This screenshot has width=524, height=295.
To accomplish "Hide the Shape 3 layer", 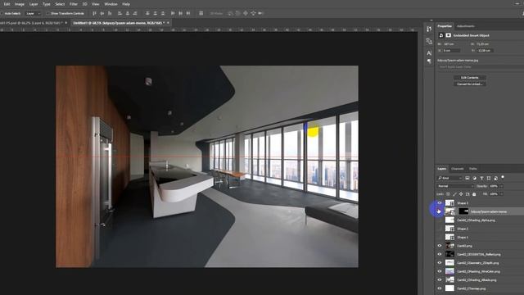I will coord(440,203).
